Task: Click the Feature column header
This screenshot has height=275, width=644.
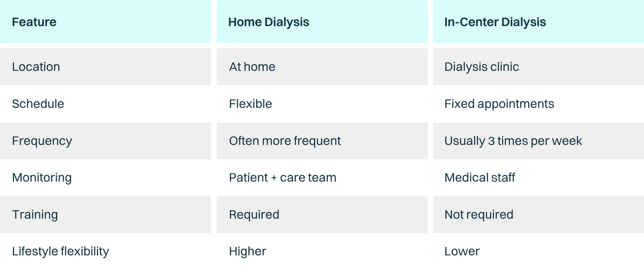Action: (34, 22)
